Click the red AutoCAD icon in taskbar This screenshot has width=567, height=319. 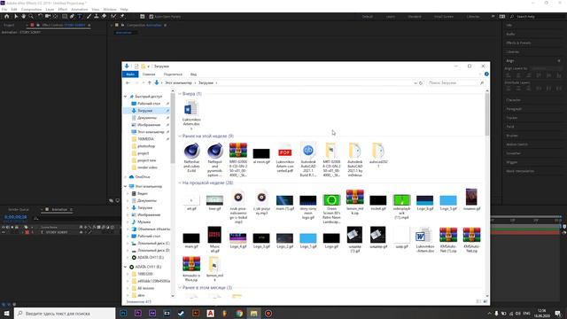(x=210, y=313)
